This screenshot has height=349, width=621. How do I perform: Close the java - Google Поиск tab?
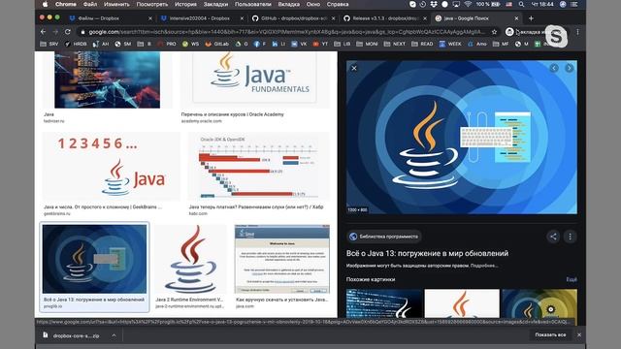516,18
